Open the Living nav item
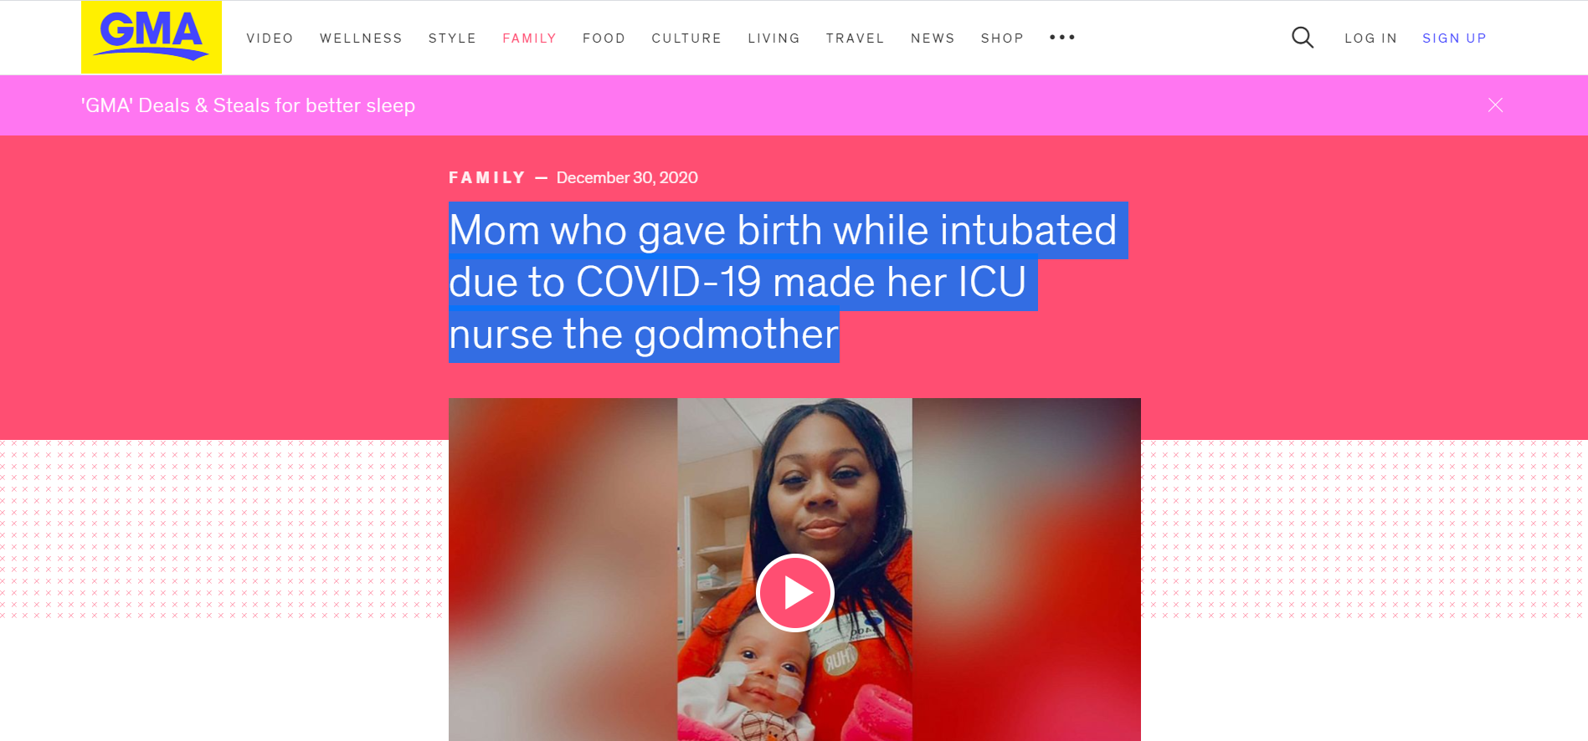 click(x=773, y=38)
